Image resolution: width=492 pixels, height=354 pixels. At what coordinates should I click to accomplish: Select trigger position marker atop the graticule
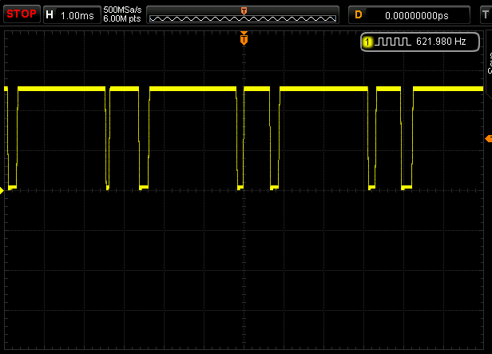click(x=244, y=38)
